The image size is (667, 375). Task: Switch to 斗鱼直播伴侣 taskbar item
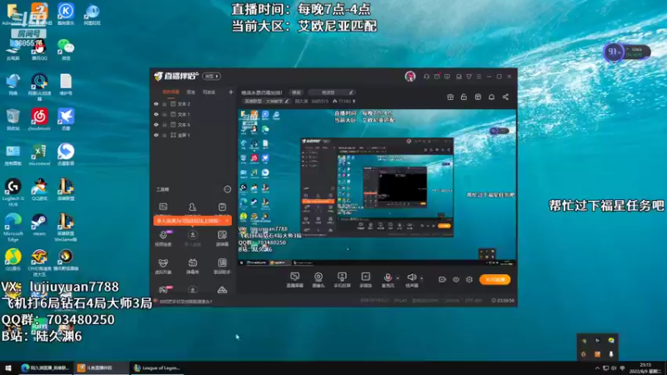tap(100, 367)
